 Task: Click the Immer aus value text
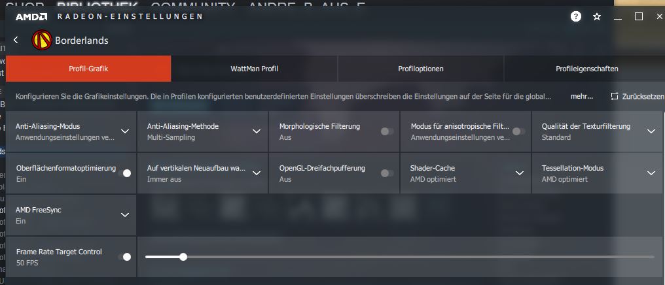coord(164,179)
